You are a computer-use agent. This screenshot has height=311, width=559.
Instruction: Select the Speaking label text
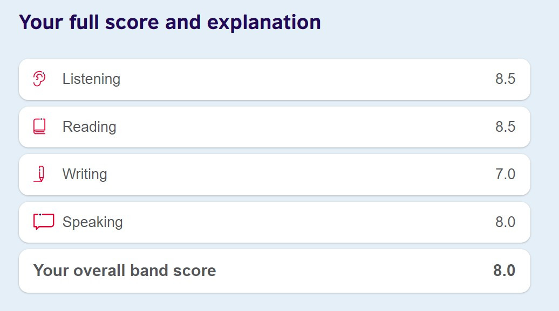coord(92,222)
